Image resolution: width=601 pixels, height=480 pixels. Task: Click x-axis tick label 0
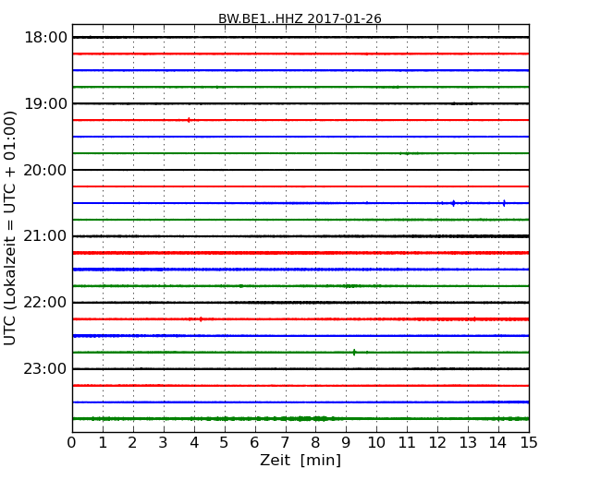[x=72, y=443]
